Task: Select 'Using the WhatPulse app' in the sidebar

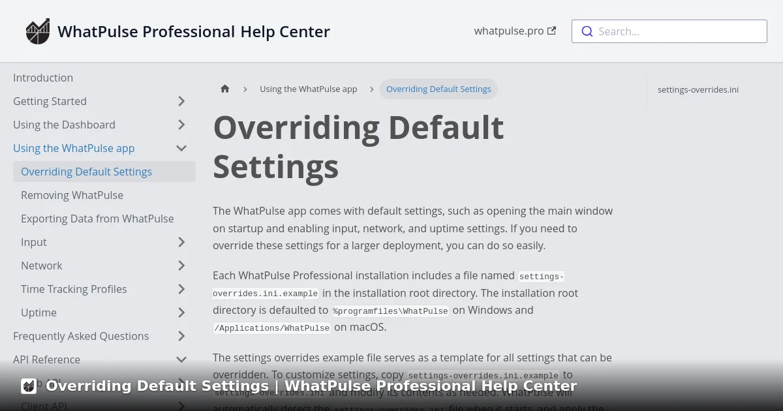Action: pyautogui.click(x=74, y=148)
